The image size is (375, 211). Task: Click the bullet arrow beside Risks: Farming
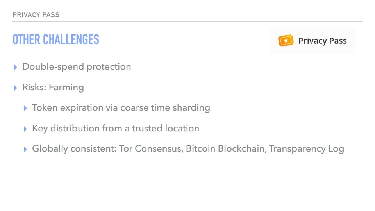(x=16, y=88)
